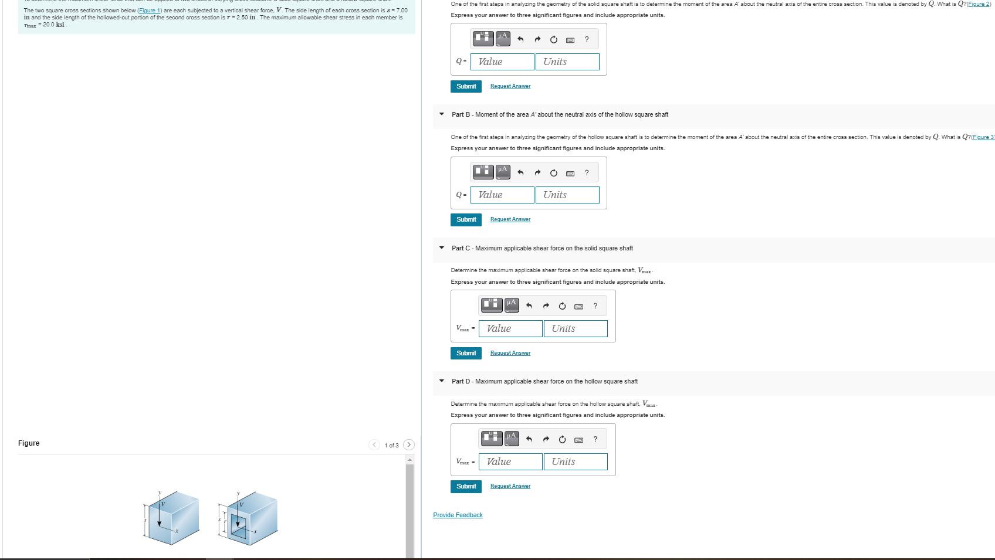
Task: Open the Figure 2 link
Action: point(979,4)
